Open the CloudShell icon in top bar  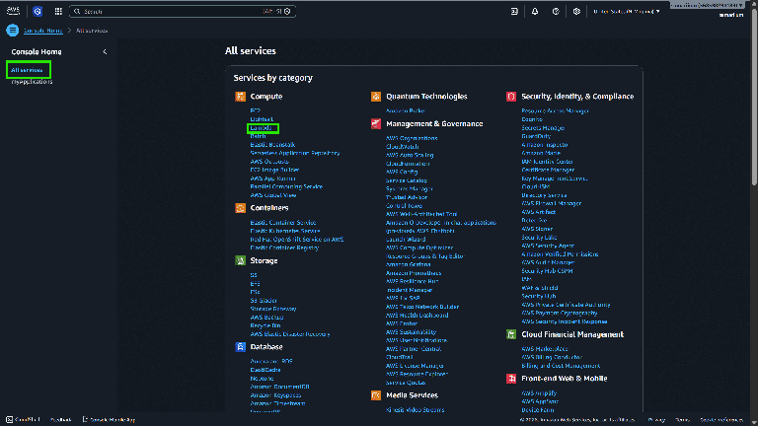click(x=514, y=11)
